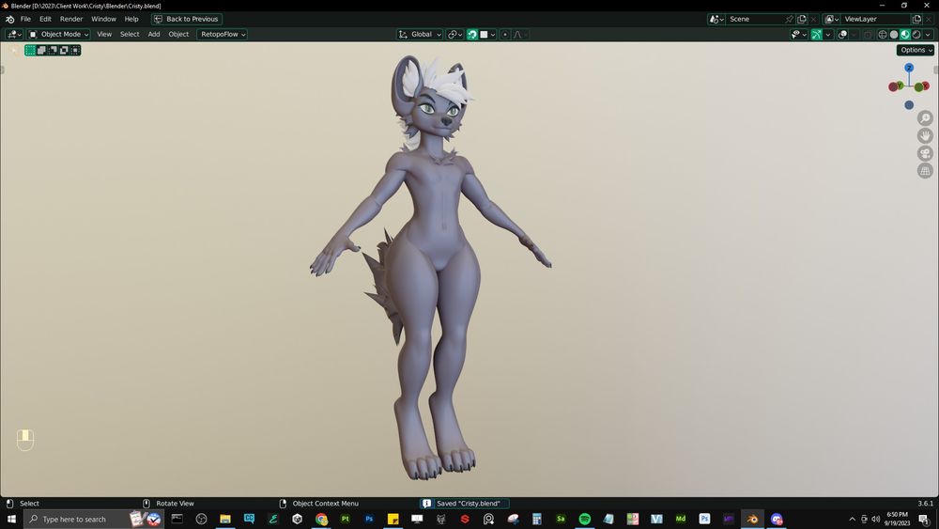
Task: Open the Edit menu
Action: (x=45, y=19)
